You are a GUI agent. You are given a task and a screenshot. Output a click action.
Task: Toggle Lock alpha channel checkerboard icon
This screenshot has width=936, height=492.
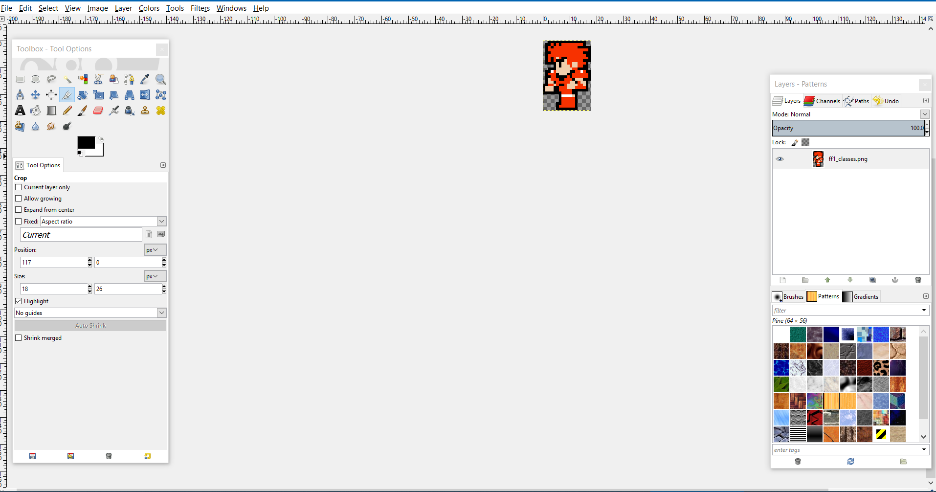pos(805,142)
